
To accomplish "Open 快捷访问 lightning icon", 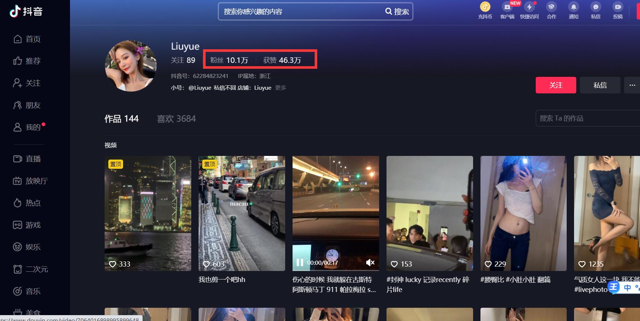I will pos(529,7).
